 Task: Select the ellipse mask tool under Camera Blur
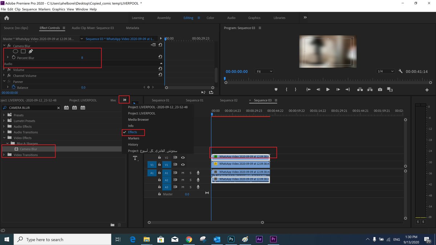pos(16,52)
